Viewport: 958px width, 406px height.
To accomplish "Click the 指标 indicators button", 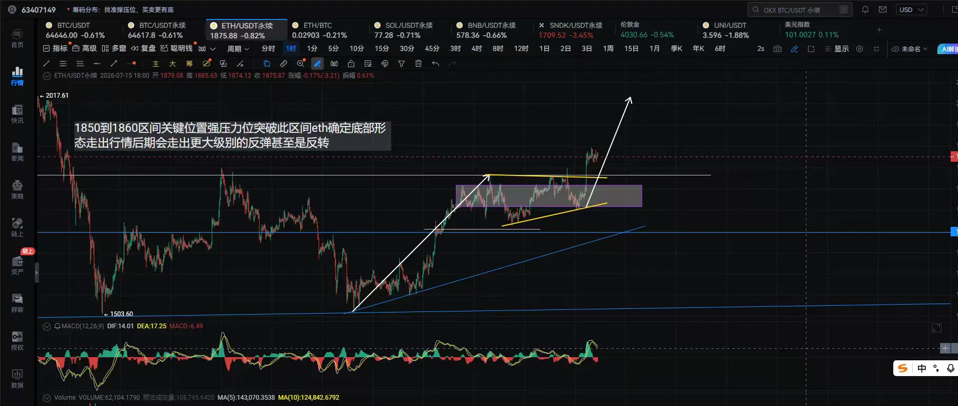I will 55,49.
